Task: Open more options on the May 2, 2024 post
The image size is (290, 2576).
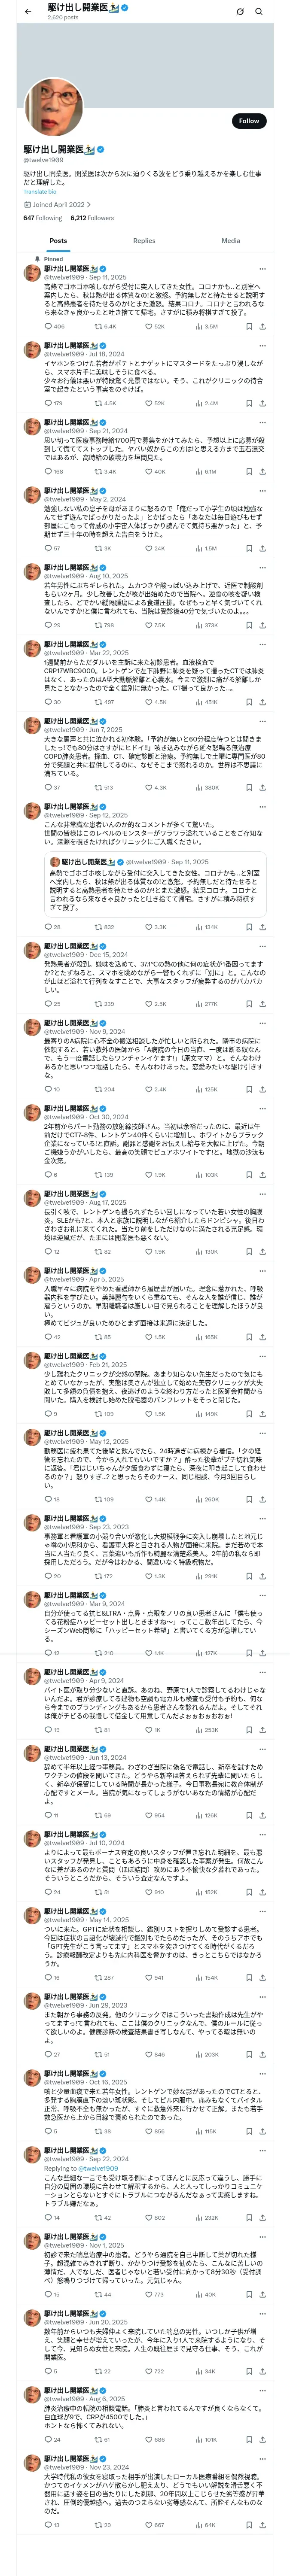Action: (262, 491)
